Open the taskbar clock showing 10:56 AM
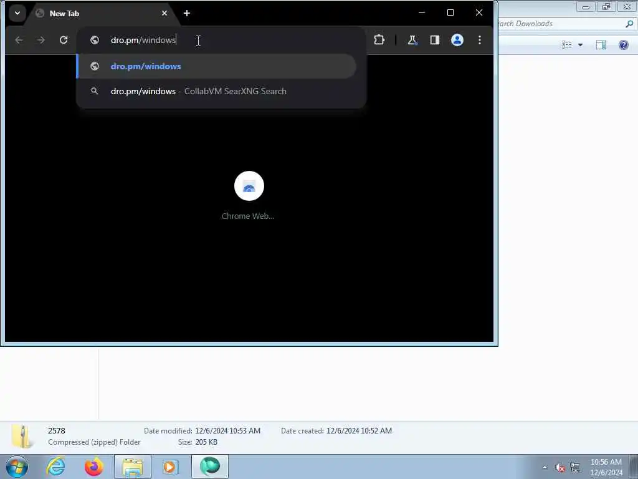 (606, 467)
